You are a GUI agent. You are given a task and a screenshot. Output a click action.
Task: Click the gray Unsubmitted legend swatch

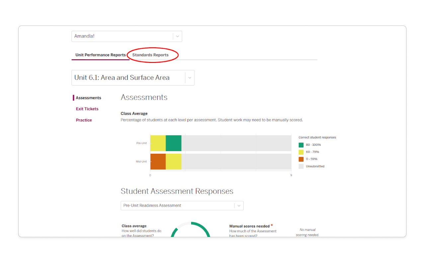click(301, 166)
